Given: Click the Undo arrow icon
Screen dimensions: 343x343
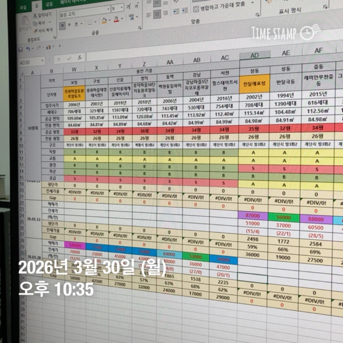Looking at the screenshot, I should pos(28,49).
